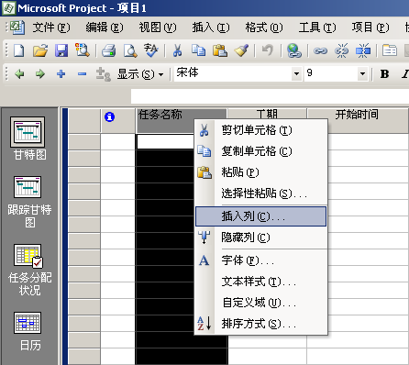Choose 复制单元格(C) in context menu
The image size is (409, 365).
click(x=261, y=151)
